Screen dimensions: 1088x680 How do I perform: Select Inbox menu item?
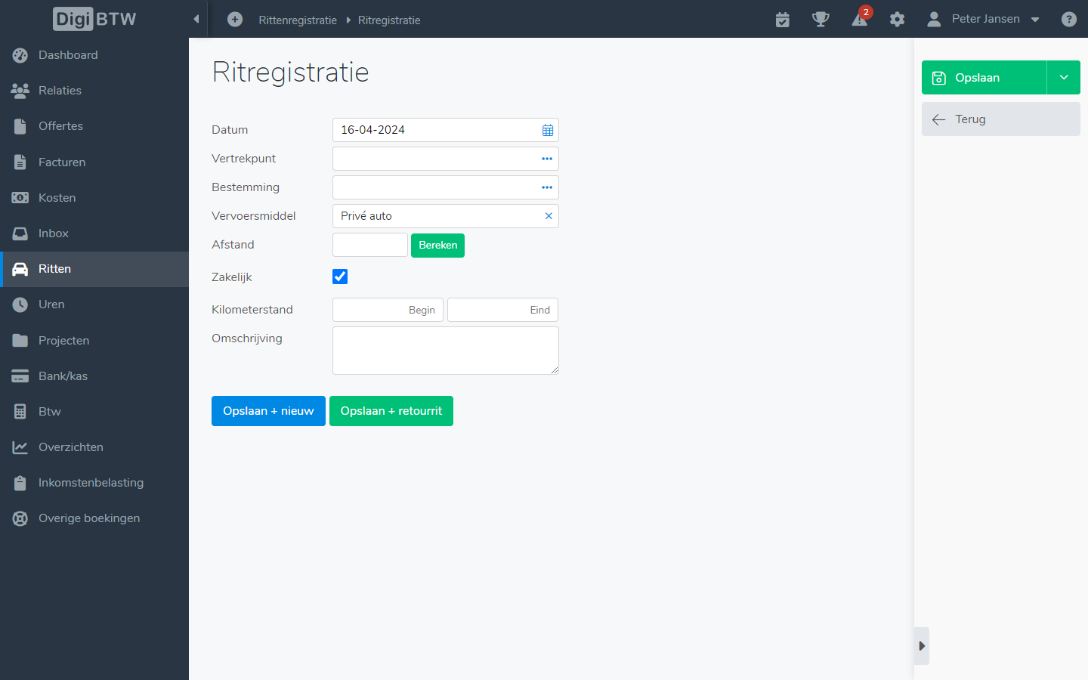94,233
